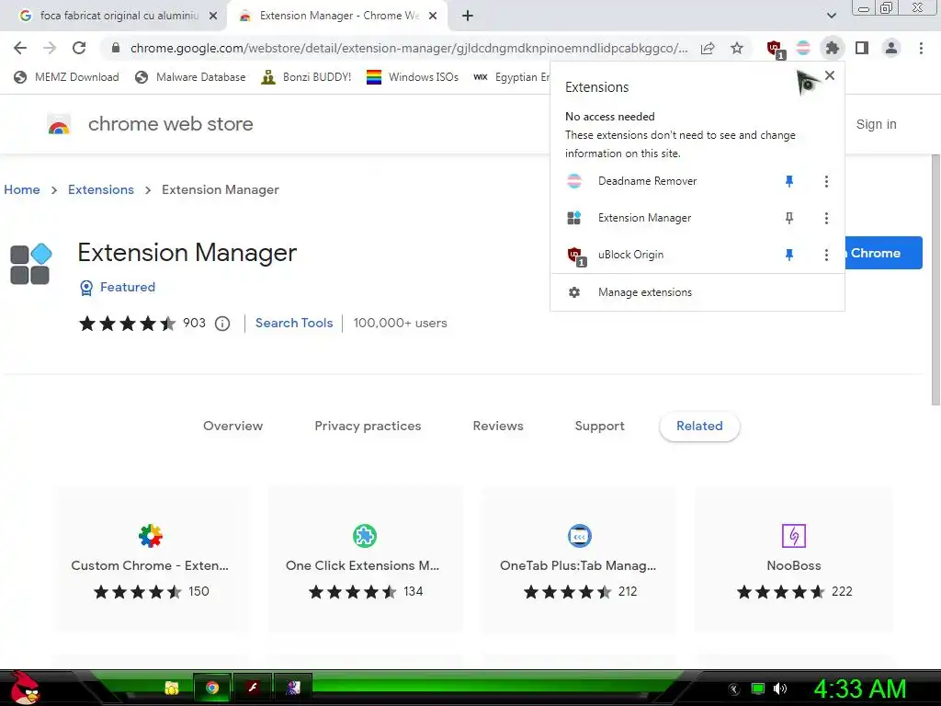Click the Extension Manager logo icon
This screenshot has height=706, width=941.
coord(31,264)
